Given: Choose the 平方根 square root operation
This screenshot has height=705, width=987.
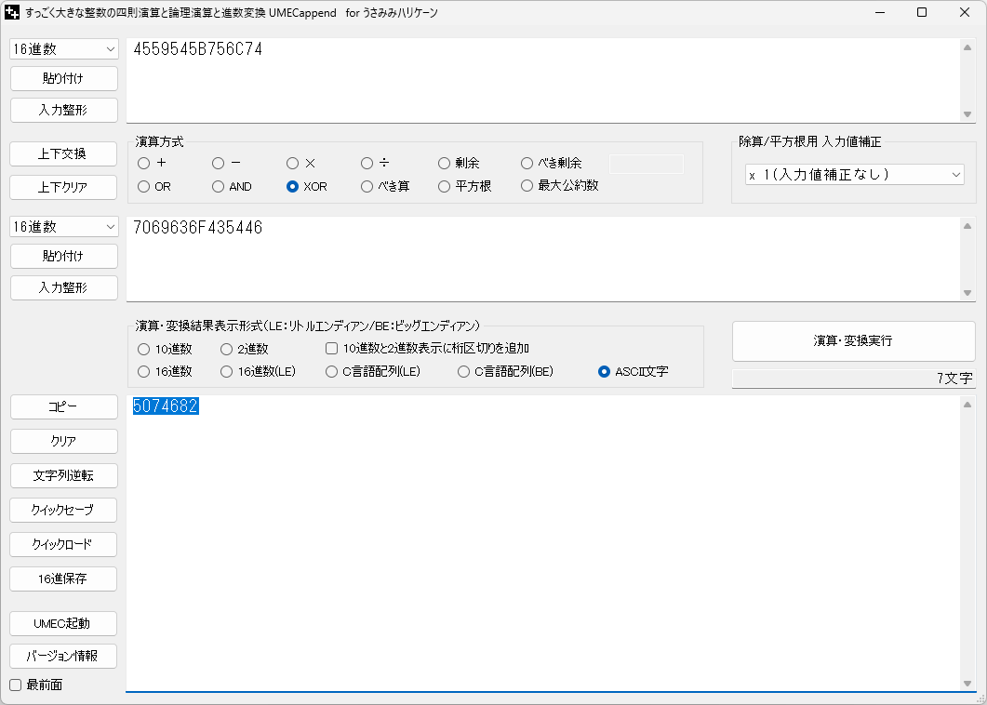Looking at the screenshot, I should pyautogui.click(x=445, y=186).
